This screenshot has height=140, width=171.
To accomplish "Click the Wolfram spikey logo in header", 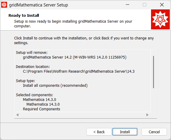I will point(160,19).
